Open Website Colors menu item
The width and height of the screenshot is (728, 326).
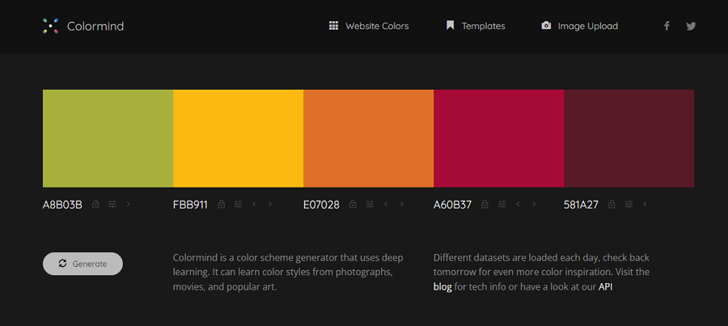[x=369, y=26]
